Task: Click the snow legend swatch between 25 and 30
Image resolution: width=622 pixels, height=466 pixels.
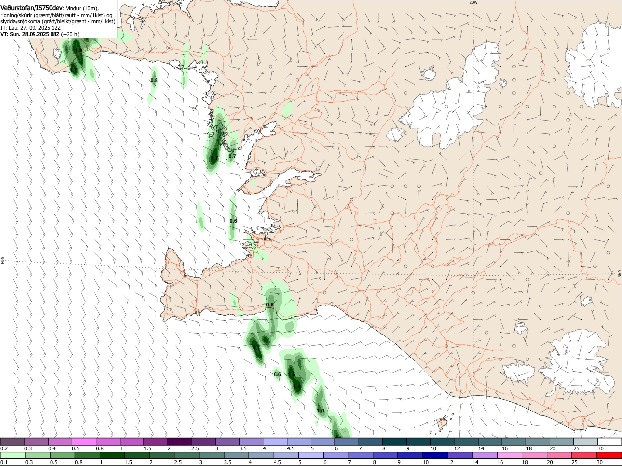Action: pyautogui.click(x=587, y=442)
